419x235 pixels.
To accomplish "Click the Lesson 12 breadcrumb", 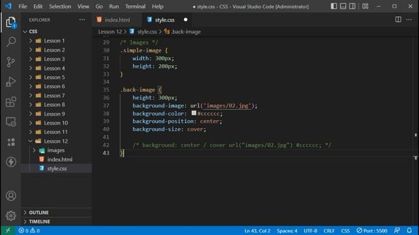I will [110, 32].
